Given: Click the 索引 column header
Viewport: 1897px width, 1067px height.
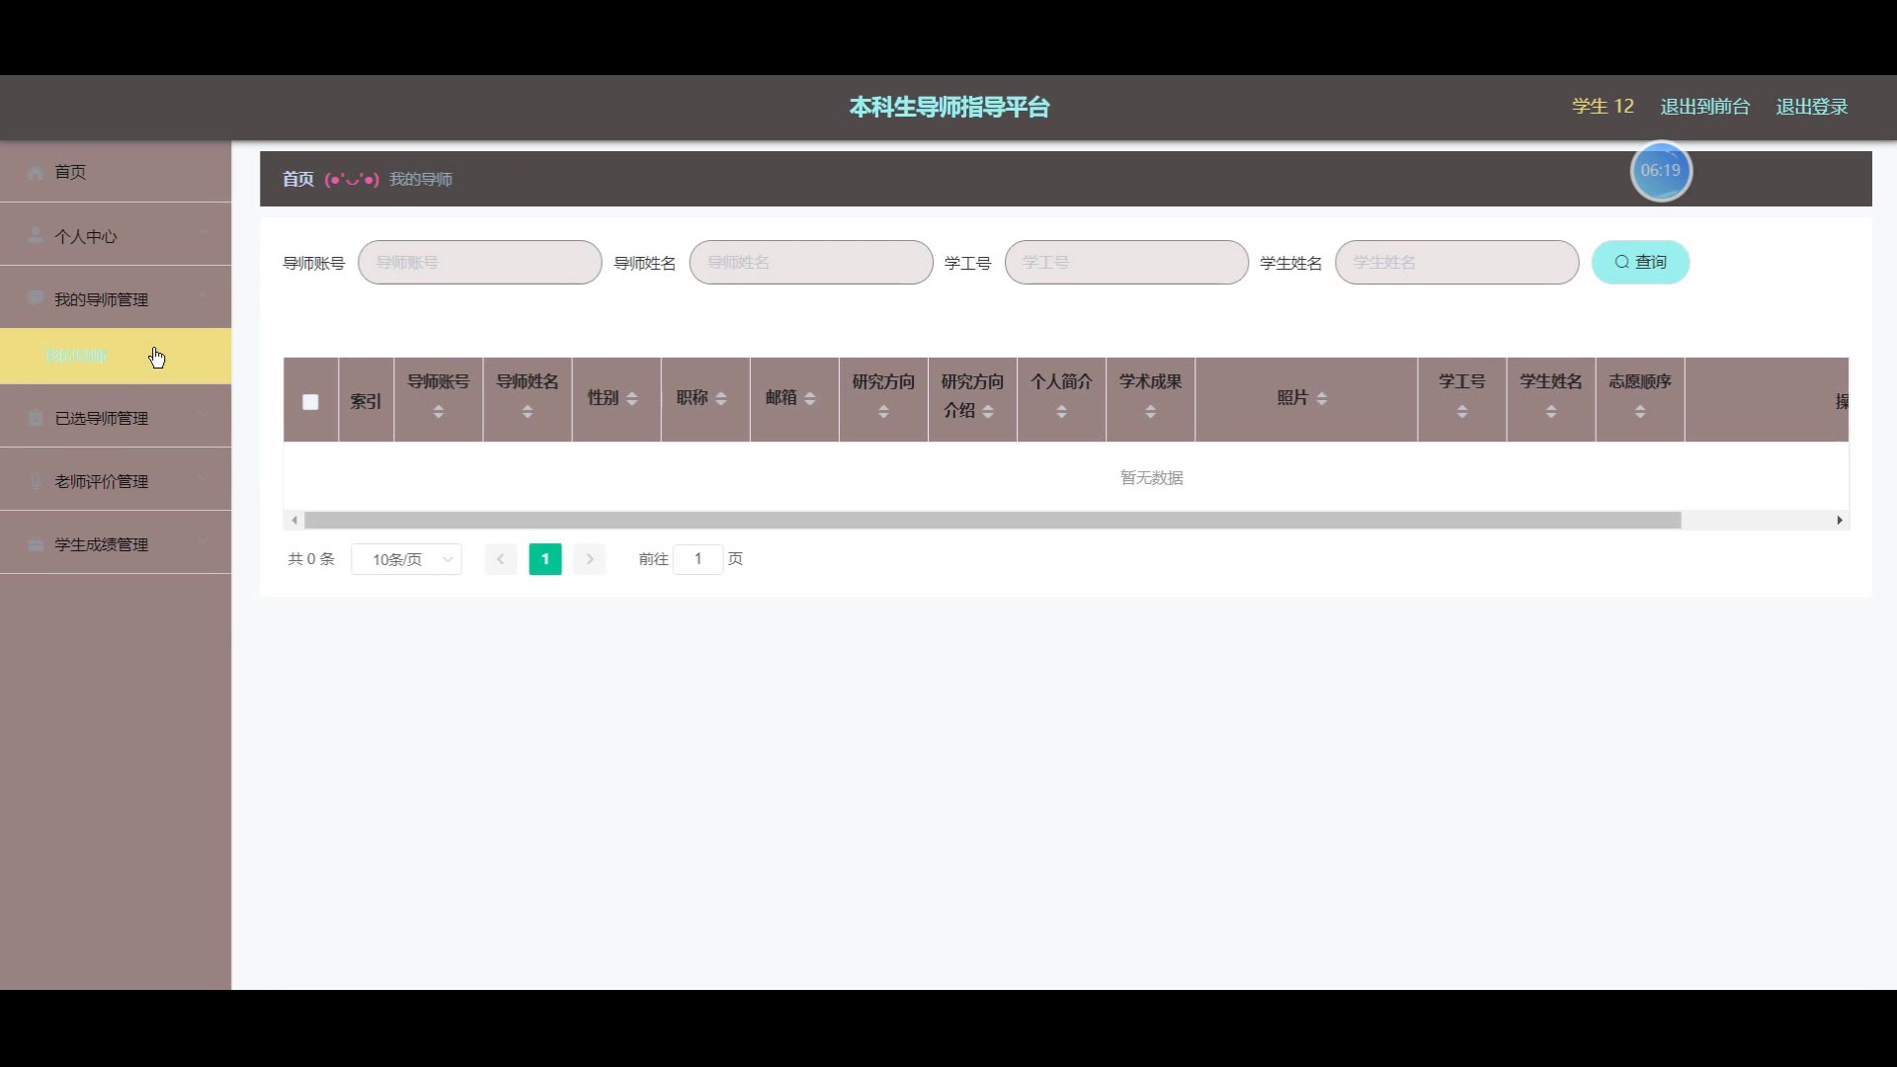Looking at the screenshot, I should coord(366,401).
